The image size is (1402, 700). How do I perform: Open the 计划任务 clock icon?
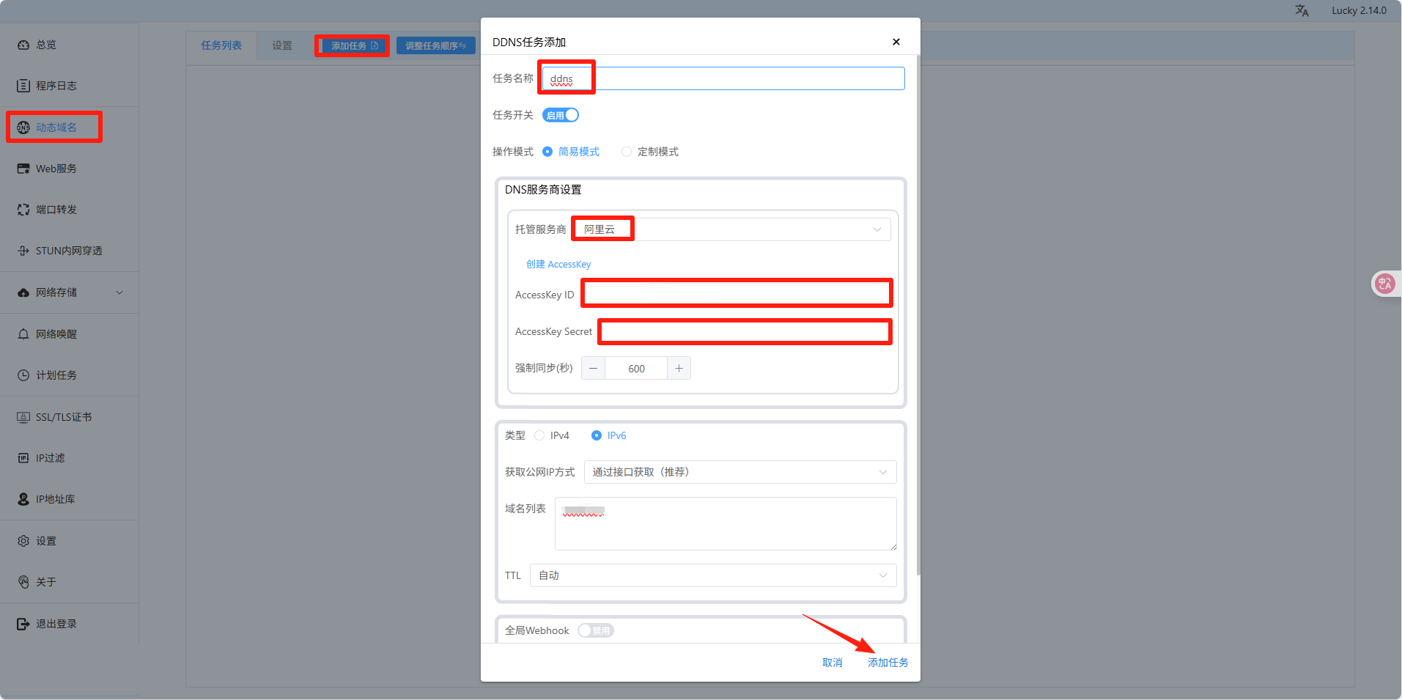click(23, 375)
